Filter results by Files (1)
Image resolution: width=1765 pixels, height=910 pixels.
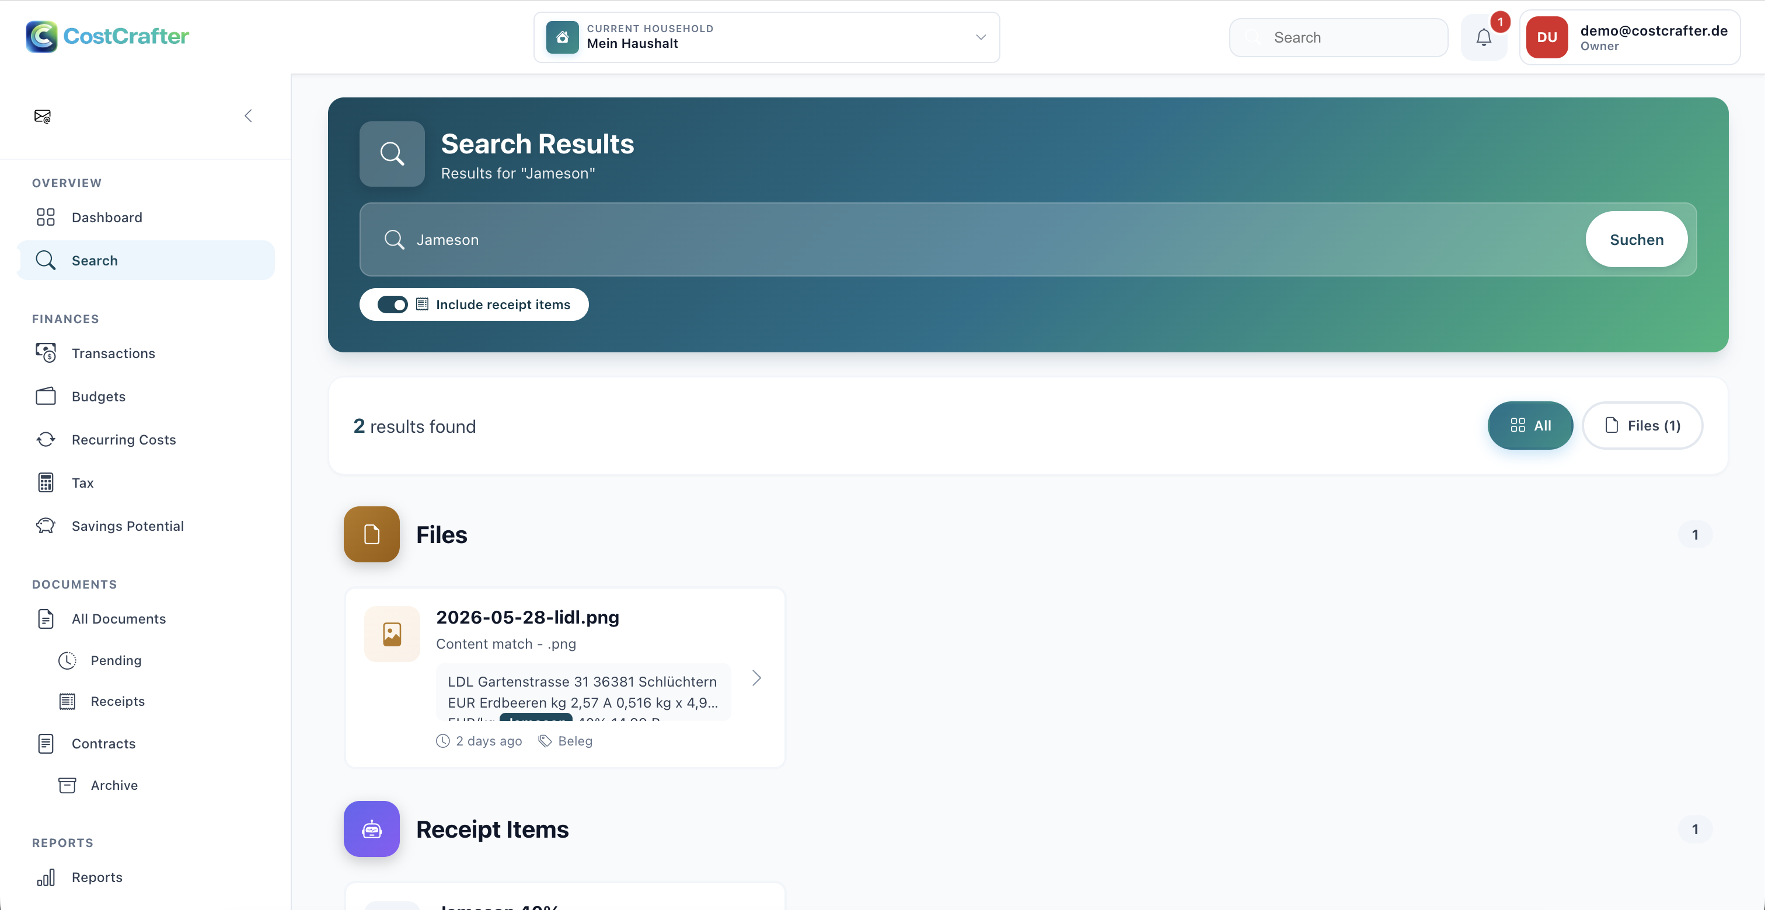pyautogui.click(x=1642, y=426)
